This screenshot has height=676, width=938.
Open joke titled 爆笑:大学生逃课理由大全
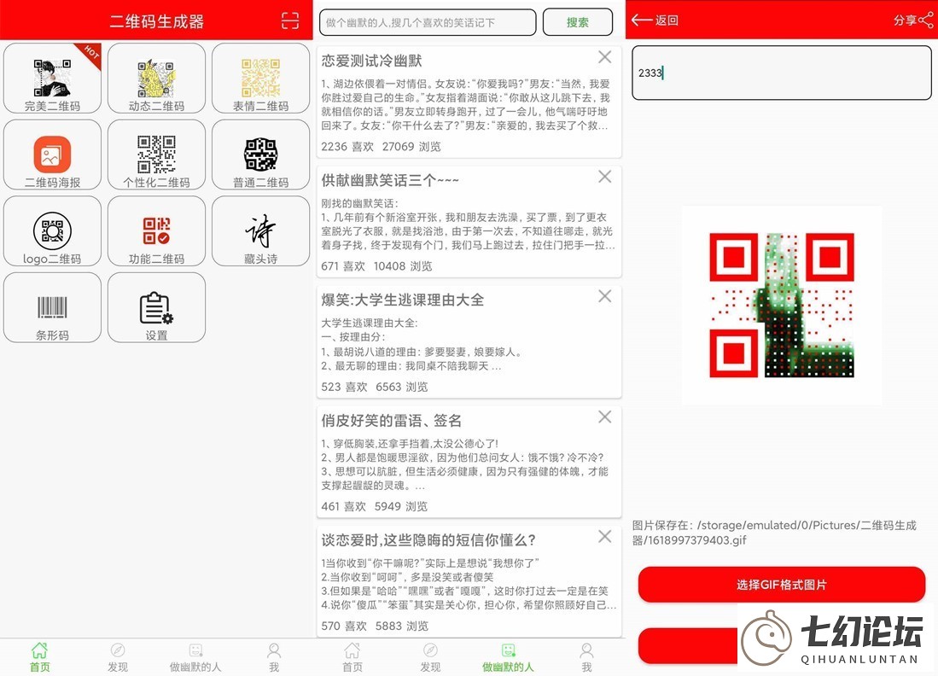[x=403, y=300]
